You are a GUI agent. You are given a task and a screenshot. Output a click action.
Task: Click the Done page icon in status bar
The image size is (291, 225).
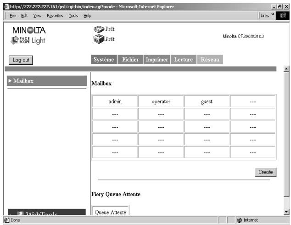[x=7, y=220]
